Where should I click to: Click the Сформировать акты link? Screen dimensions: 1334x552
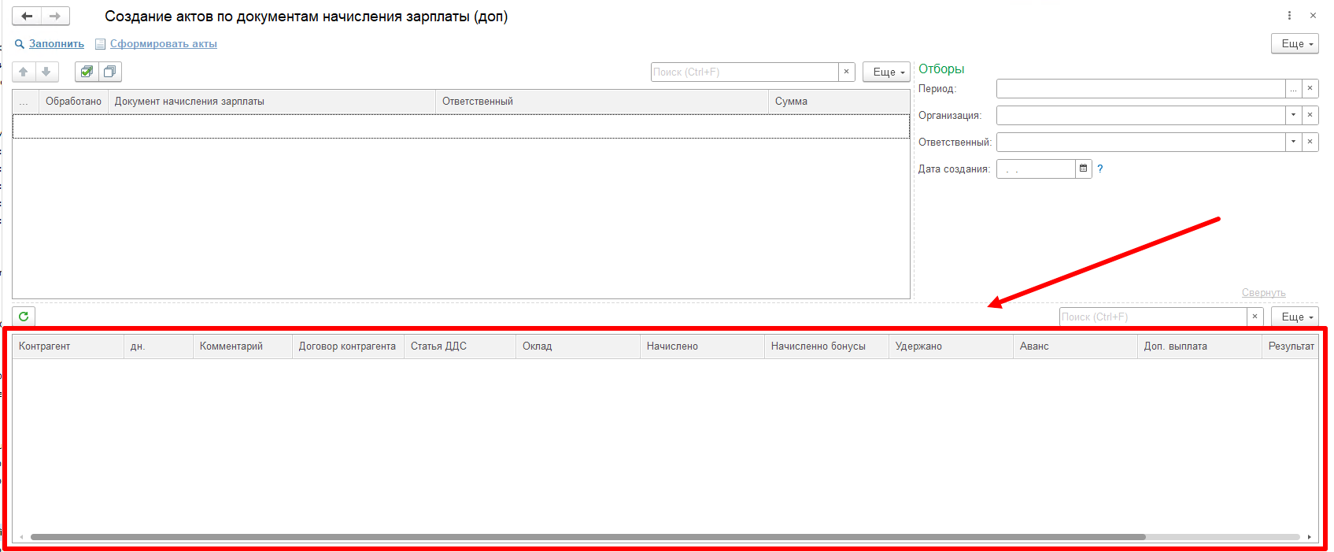point(164,44)
